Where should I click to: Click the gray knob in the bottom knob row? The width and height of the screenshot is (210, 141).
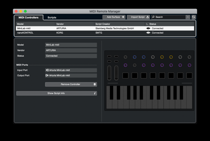(x=134, y=65)
